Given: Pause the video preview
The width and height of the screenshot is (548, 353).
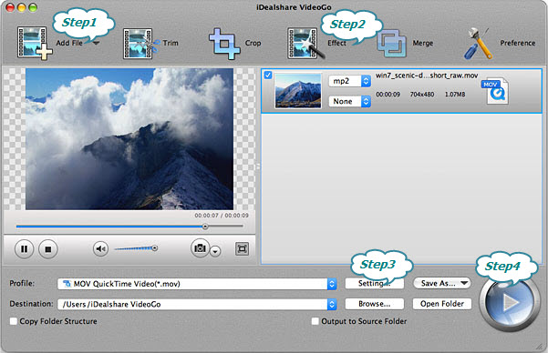Looking at the screenshot, I should 24,248.
